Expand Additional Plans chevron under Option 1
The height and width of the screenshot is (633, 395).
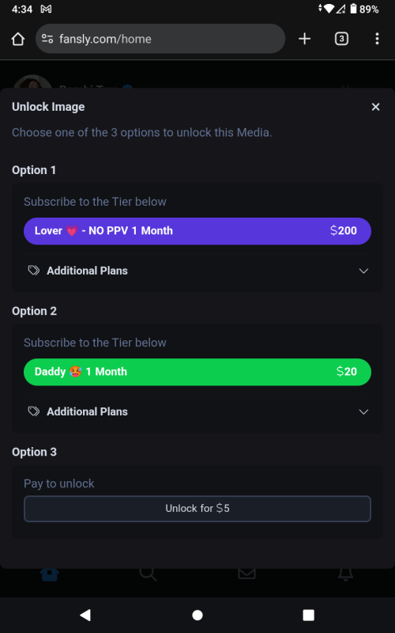(x=363, y=271)
